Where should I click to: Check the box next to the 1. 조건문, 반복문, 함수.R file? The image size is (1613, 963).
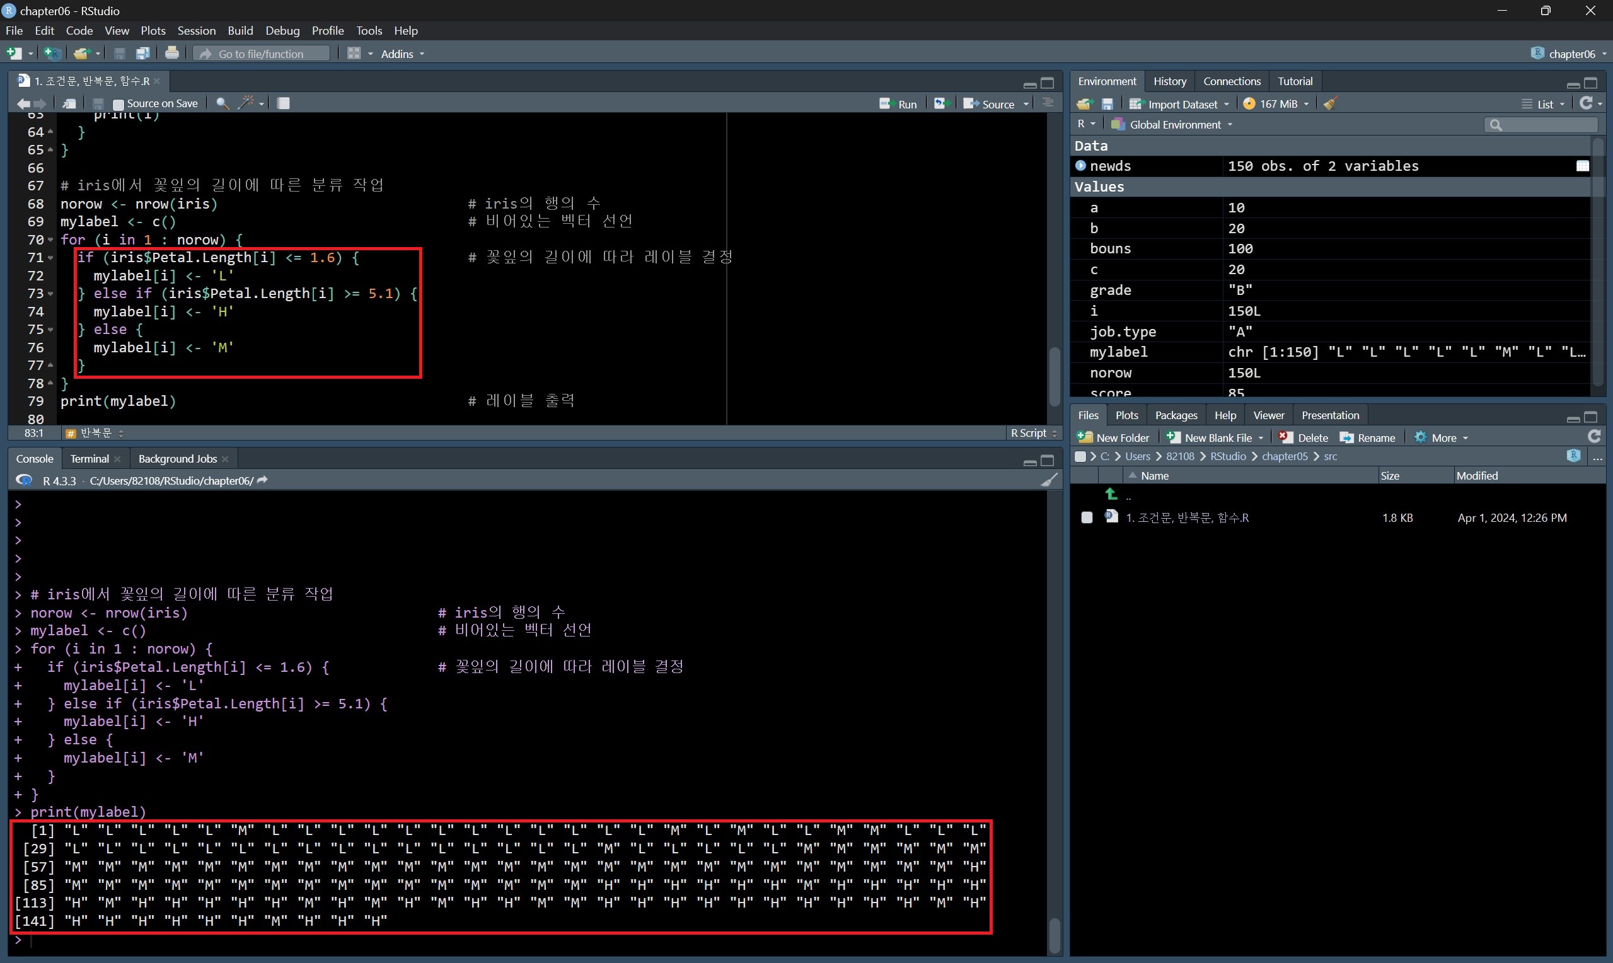pos(1087,517)
